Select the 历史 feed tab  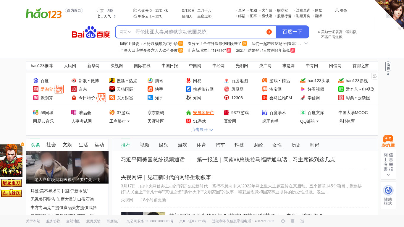point(296,145)
